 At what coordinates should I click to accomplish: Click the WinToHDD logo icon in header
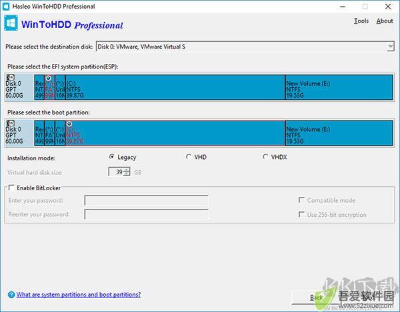tap(11, 23)
